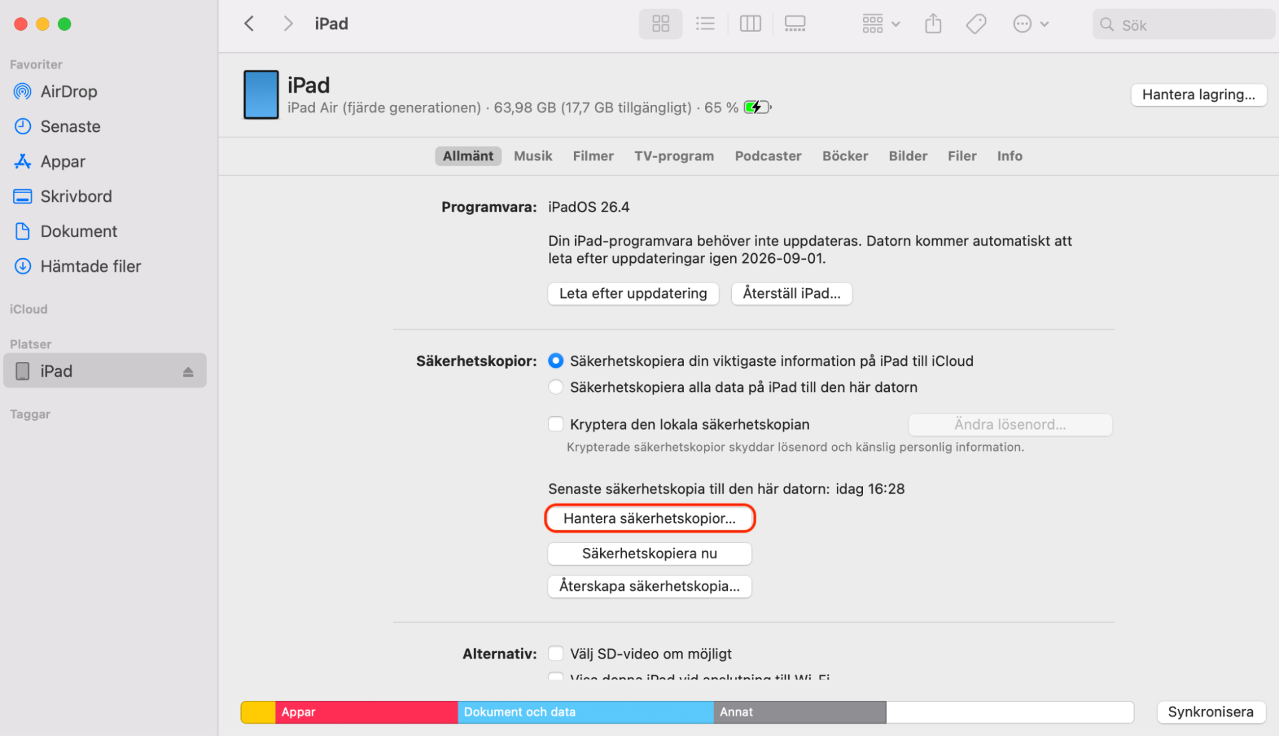This screenshot has width=1279, height=736.
Task: Switch to the Info tab
Action: point(1010,156)
